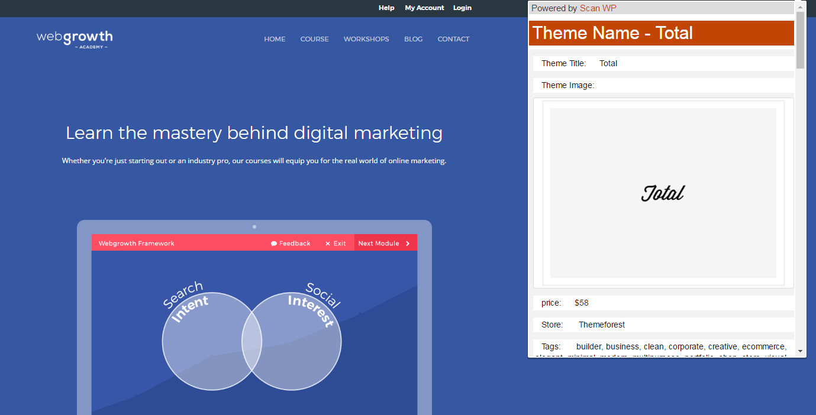Viewport: 816px width, 415px height.
Task: Open My Account in the top bar
Action: click(x=424, y=8)
